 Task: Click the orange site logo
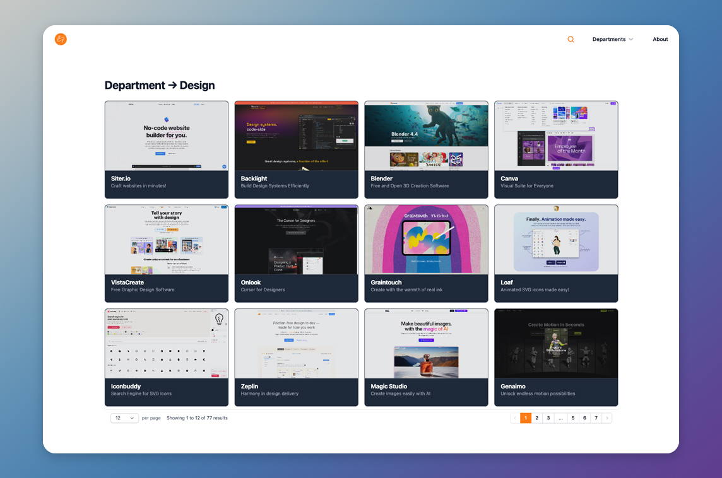click(x=61, y=39)
